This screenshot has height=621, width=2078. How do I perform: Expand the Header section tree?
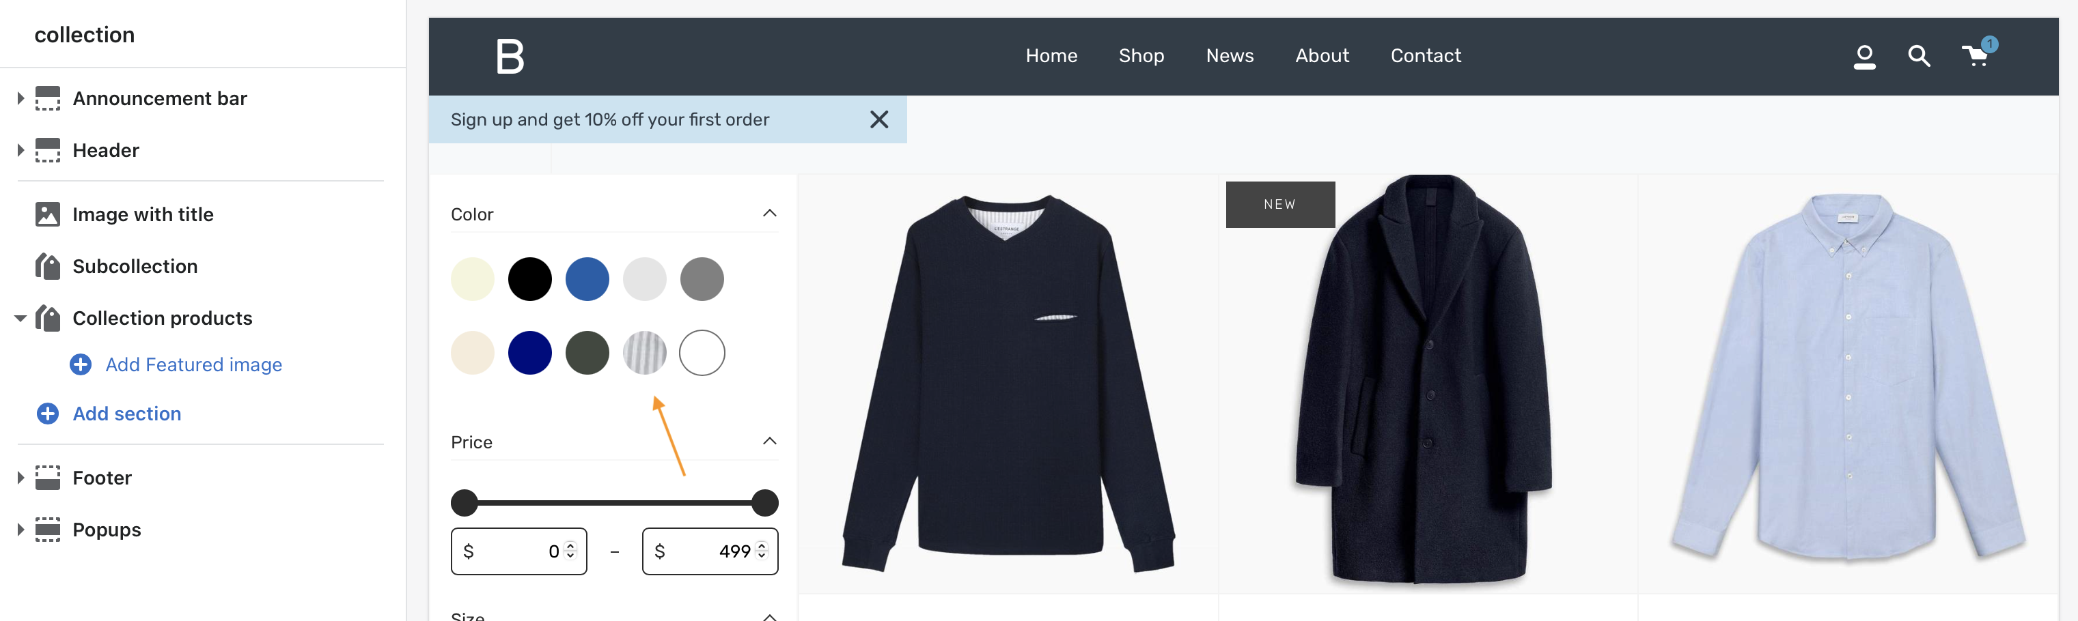[x=21, y=151]
